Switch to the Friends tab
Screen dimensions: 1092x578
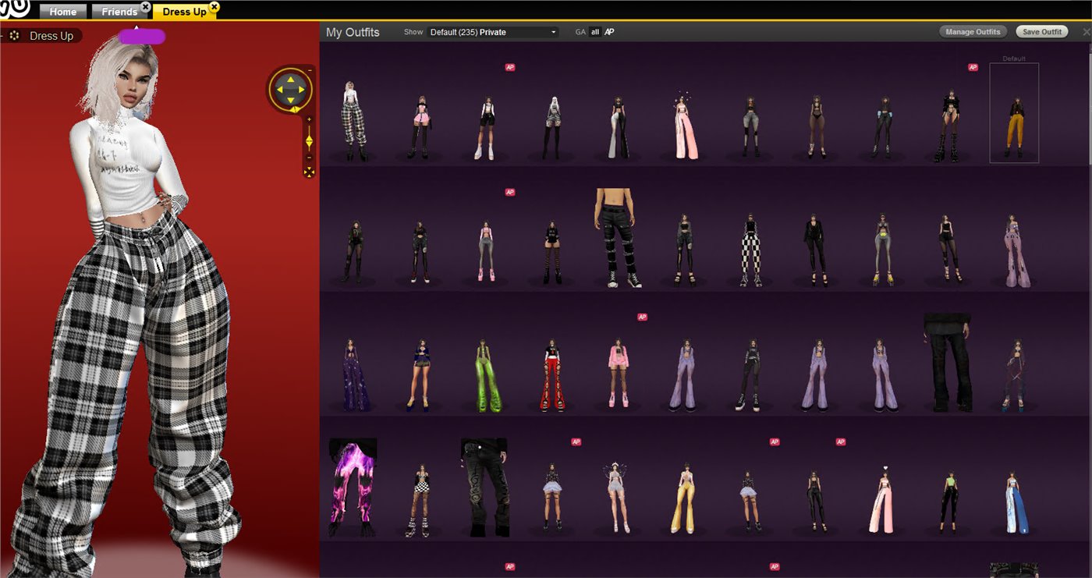click(x=119, y=12)
